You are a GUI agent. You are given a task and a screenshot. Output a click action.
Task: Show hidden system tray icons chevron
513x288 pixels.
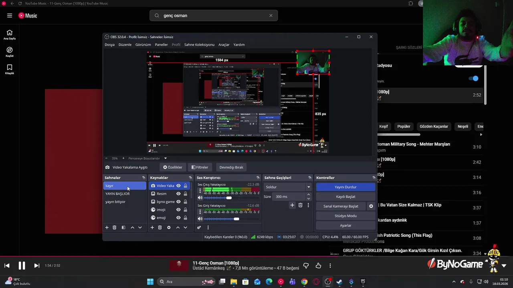pyautogui.click(x=454, y=282)
